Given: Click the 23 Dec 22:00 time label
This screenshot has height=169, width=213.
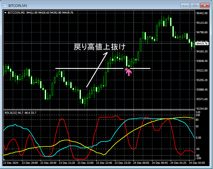Looking at the screenshot, I should point(85,163).
